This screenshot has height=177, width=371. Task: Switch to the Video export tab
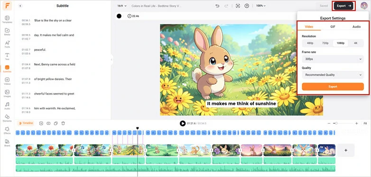pos(309,27)
